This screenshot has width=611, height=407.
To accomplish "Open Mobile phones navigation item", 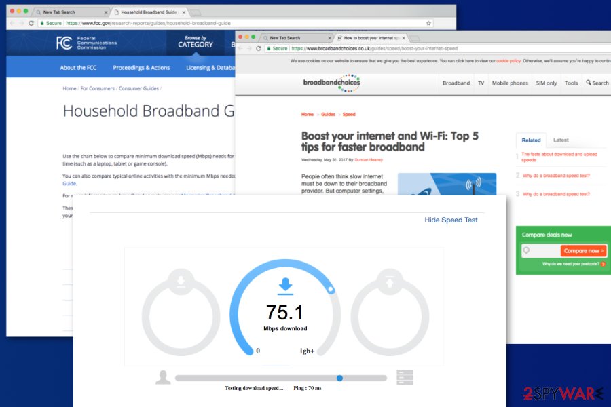I will pyautogui.click(x=510, y=83).
